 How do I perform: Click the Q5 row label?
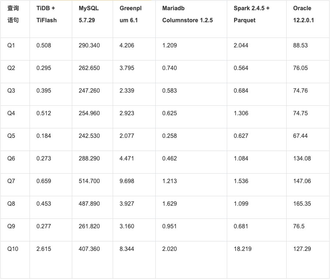click(x=11, y=136)
